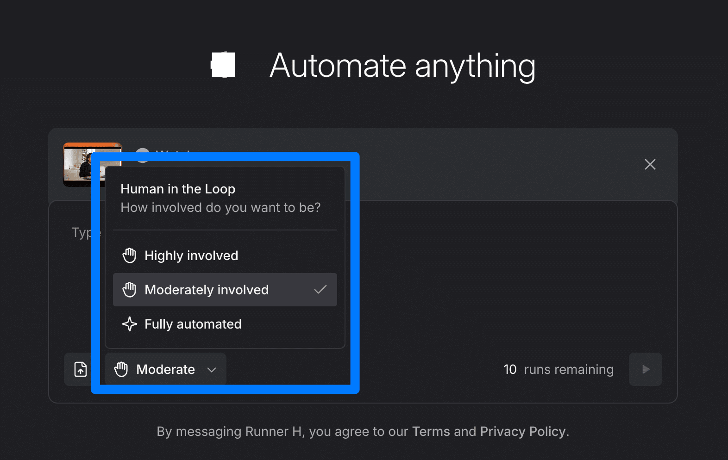Click hand icon beside Highly involved
This screenshot has width=728, height=460.
pos(129,255)
